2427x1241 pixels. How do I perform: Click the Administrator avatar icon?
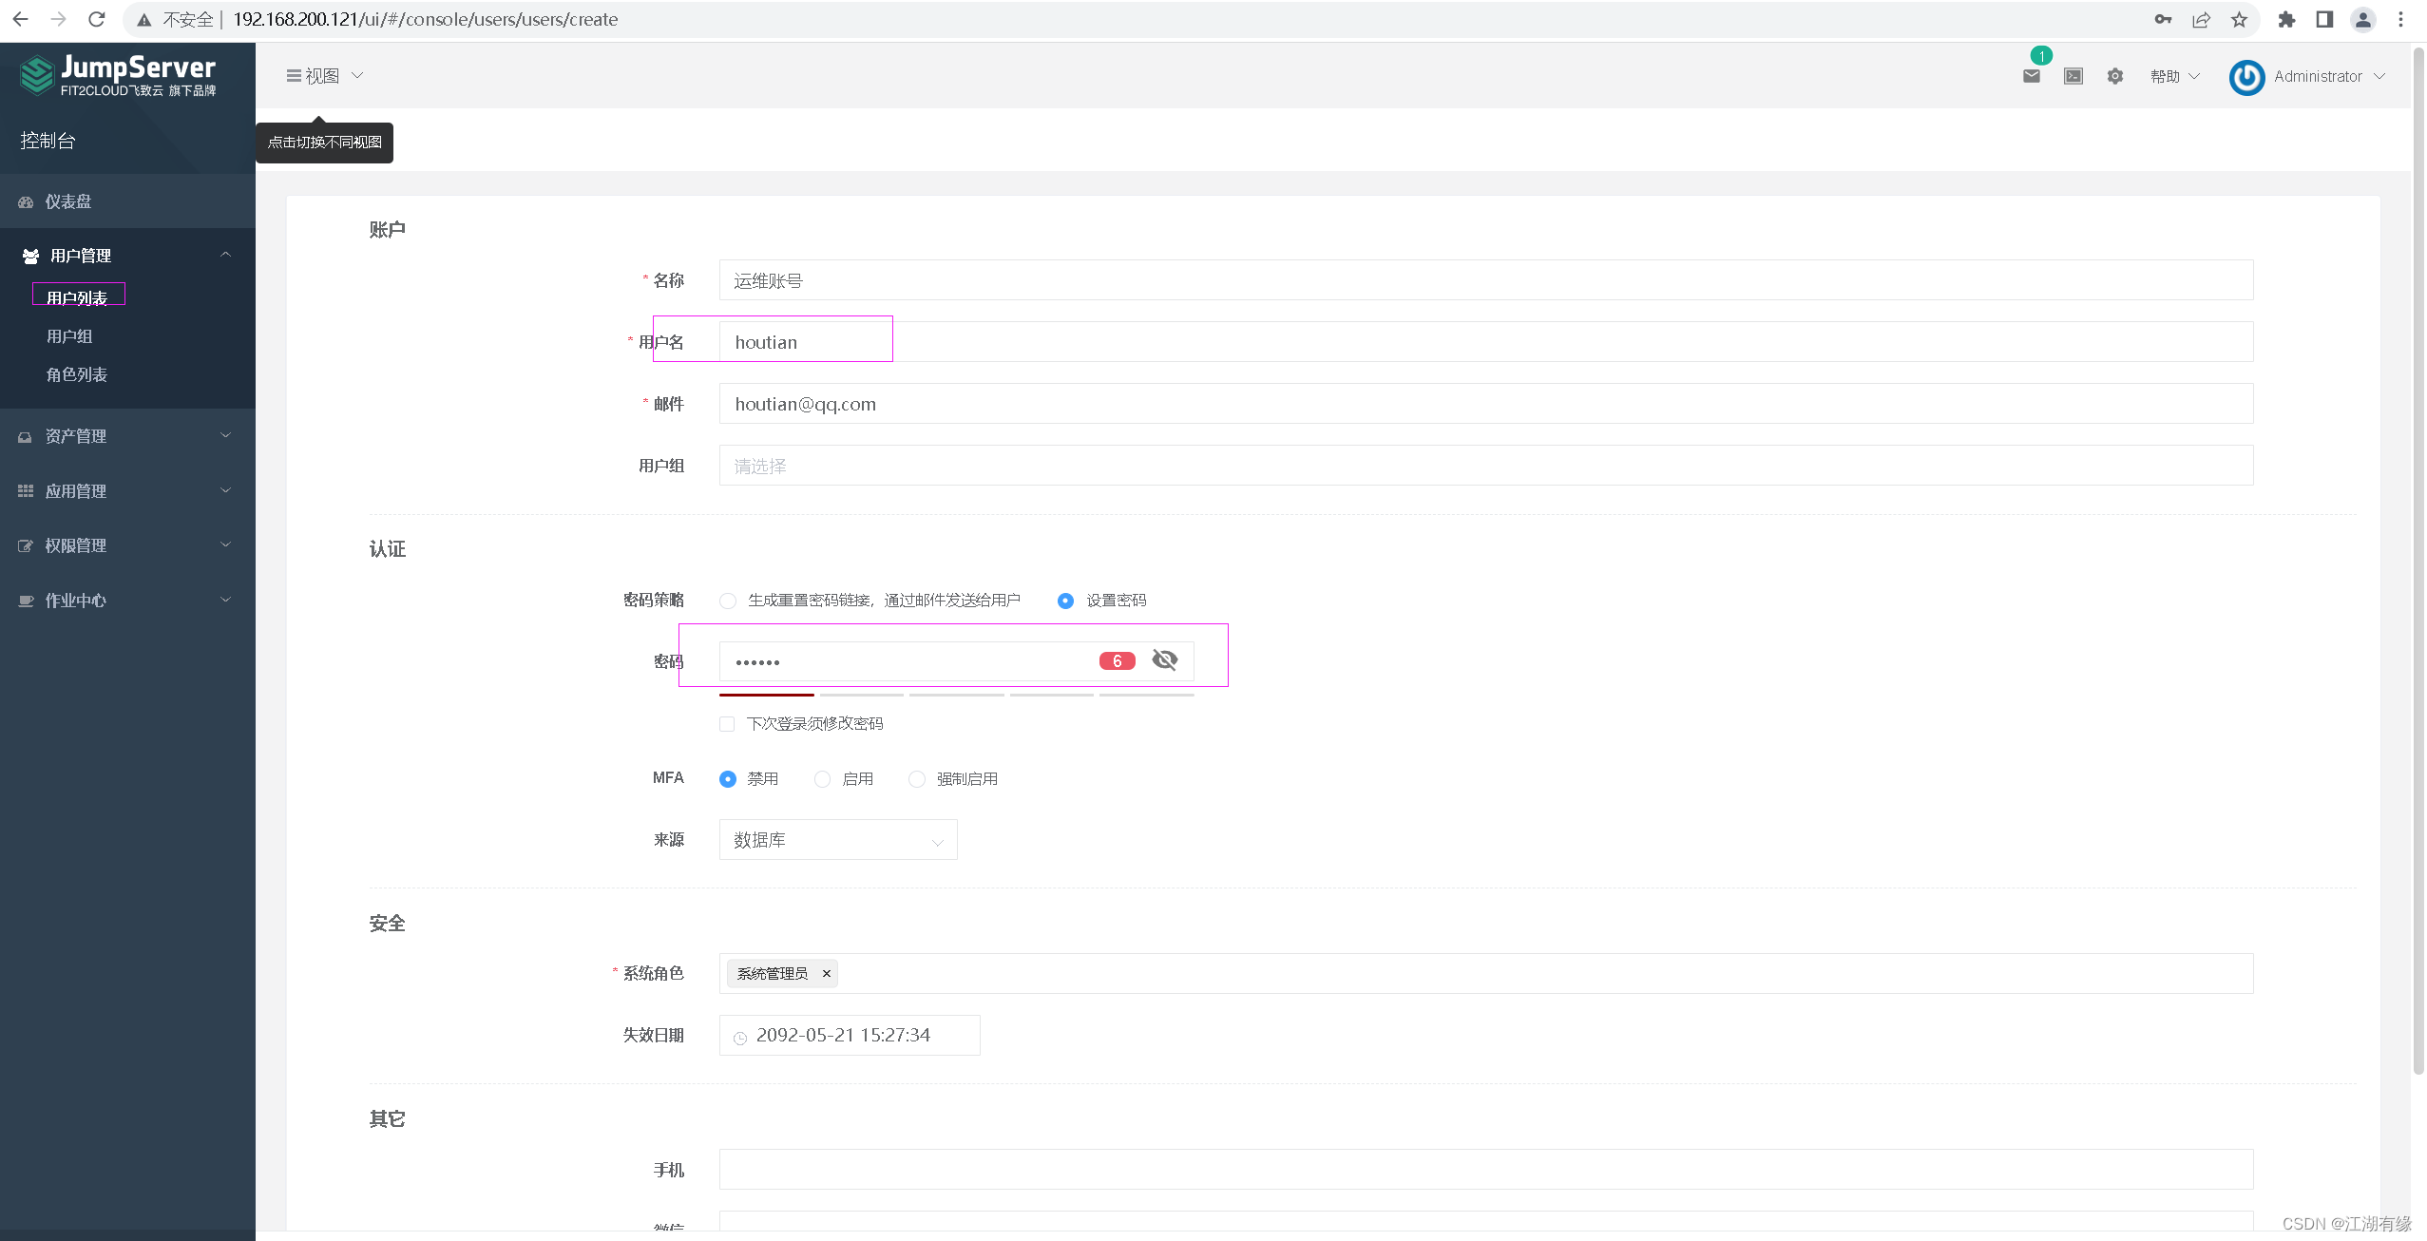coord(2246,77)
